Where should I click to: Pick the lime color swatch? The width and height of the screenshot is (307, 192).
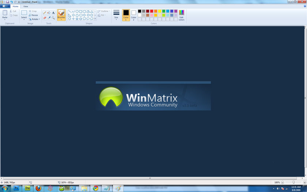pos(164,15)
